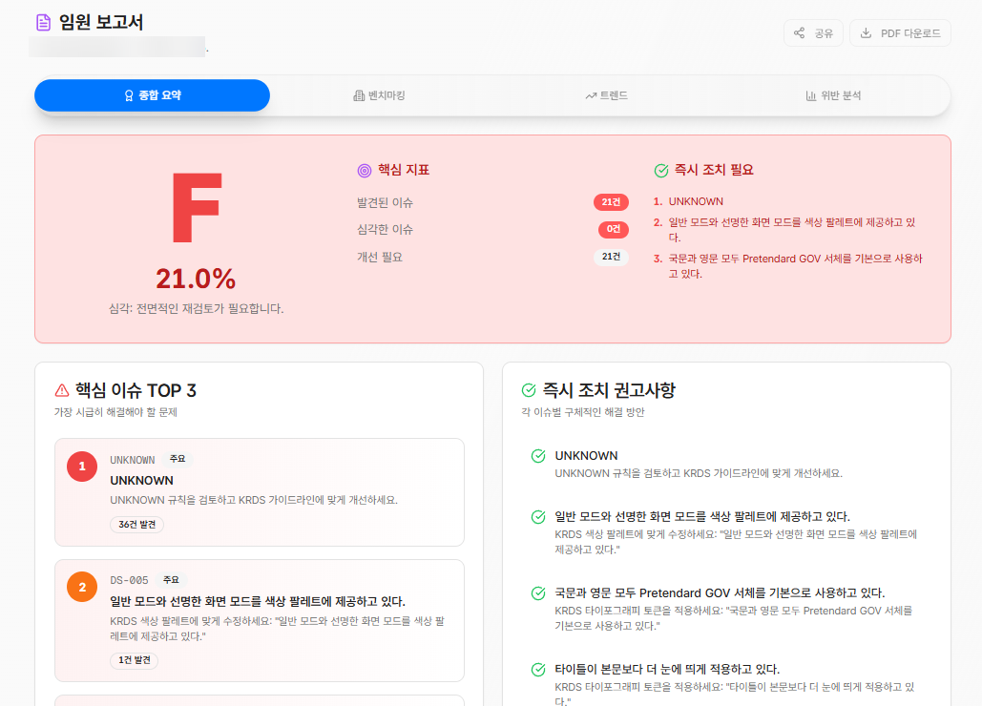The image size is (982, 706).
Task: Click the DS-005 issue code
Action: pyautogui.click(x=129, y=581)
